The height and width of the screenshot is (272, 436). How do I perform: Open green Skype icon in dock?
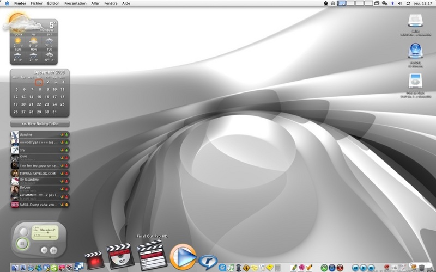54,268
